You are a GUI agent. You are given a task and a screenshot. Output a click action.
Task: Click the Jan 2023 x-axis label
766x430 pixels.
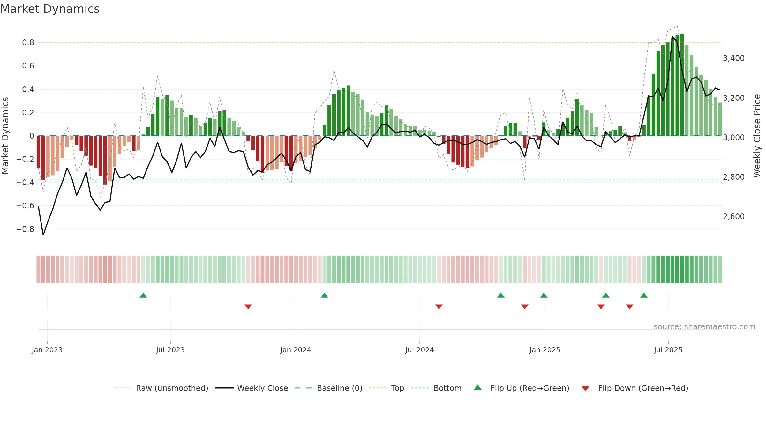(x=47, y=350)
